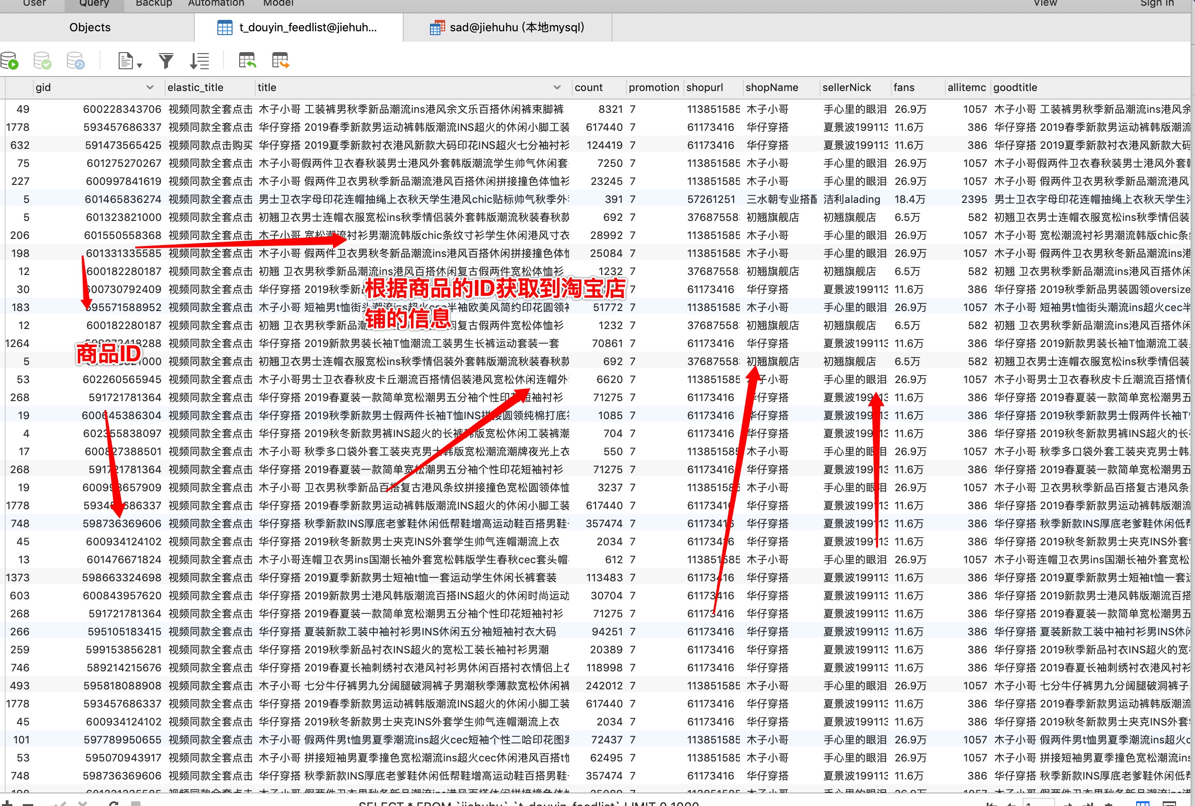This screenshot has height=806, width=1195.
Task: Expand the title column sort dropdown
Action: pyautogui.click(x=557, y=87)
